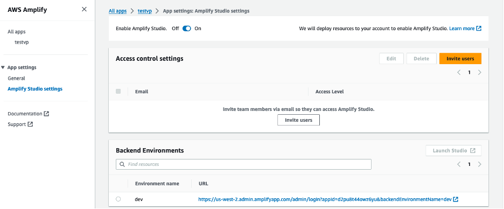Go to the previous page of Access control settings
The image size is (504, 209).
[x=459, y=72]
